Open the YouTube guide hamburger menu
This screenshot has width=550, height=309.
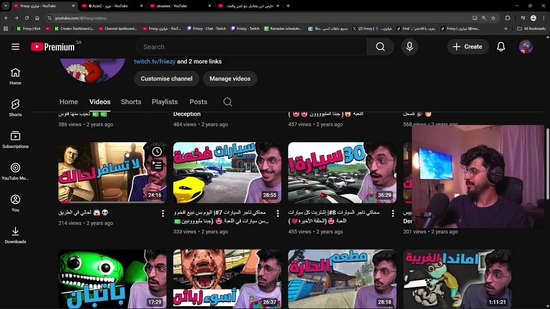(15, 47)
